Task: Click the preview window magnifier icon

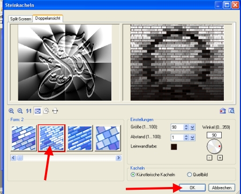Action: (x=231, y=111)
